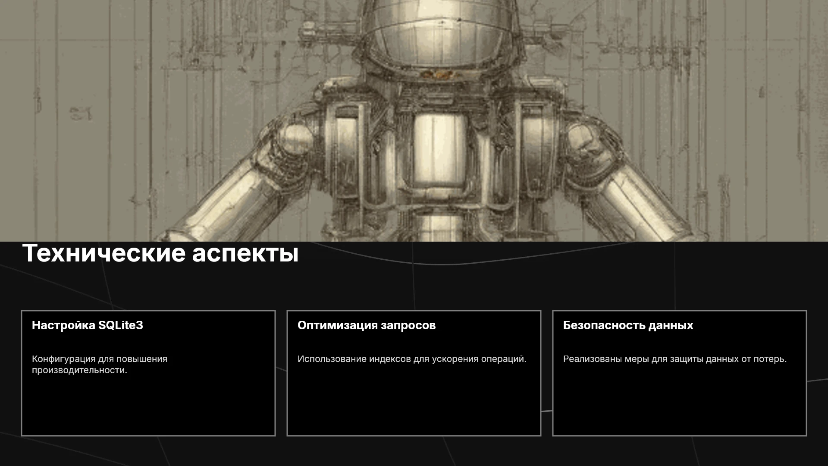
Task: Click the word "SQLite3" in the first card
Action: [121, 325]
